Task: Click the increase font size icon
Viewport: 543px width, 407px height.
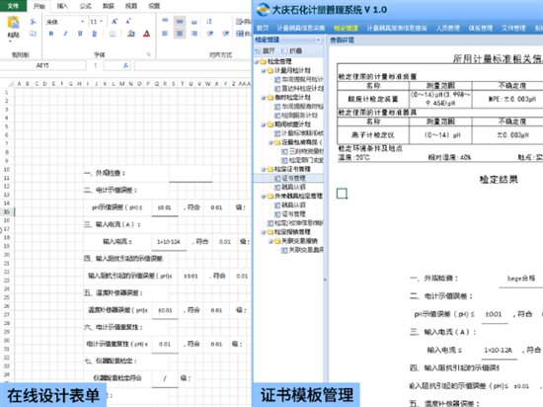Action: click(115, 22)
